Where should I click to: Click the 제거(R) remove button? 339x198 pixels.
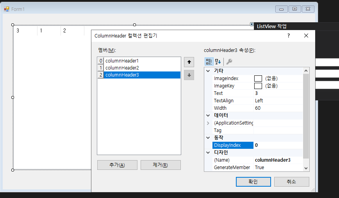coord(161,165)
